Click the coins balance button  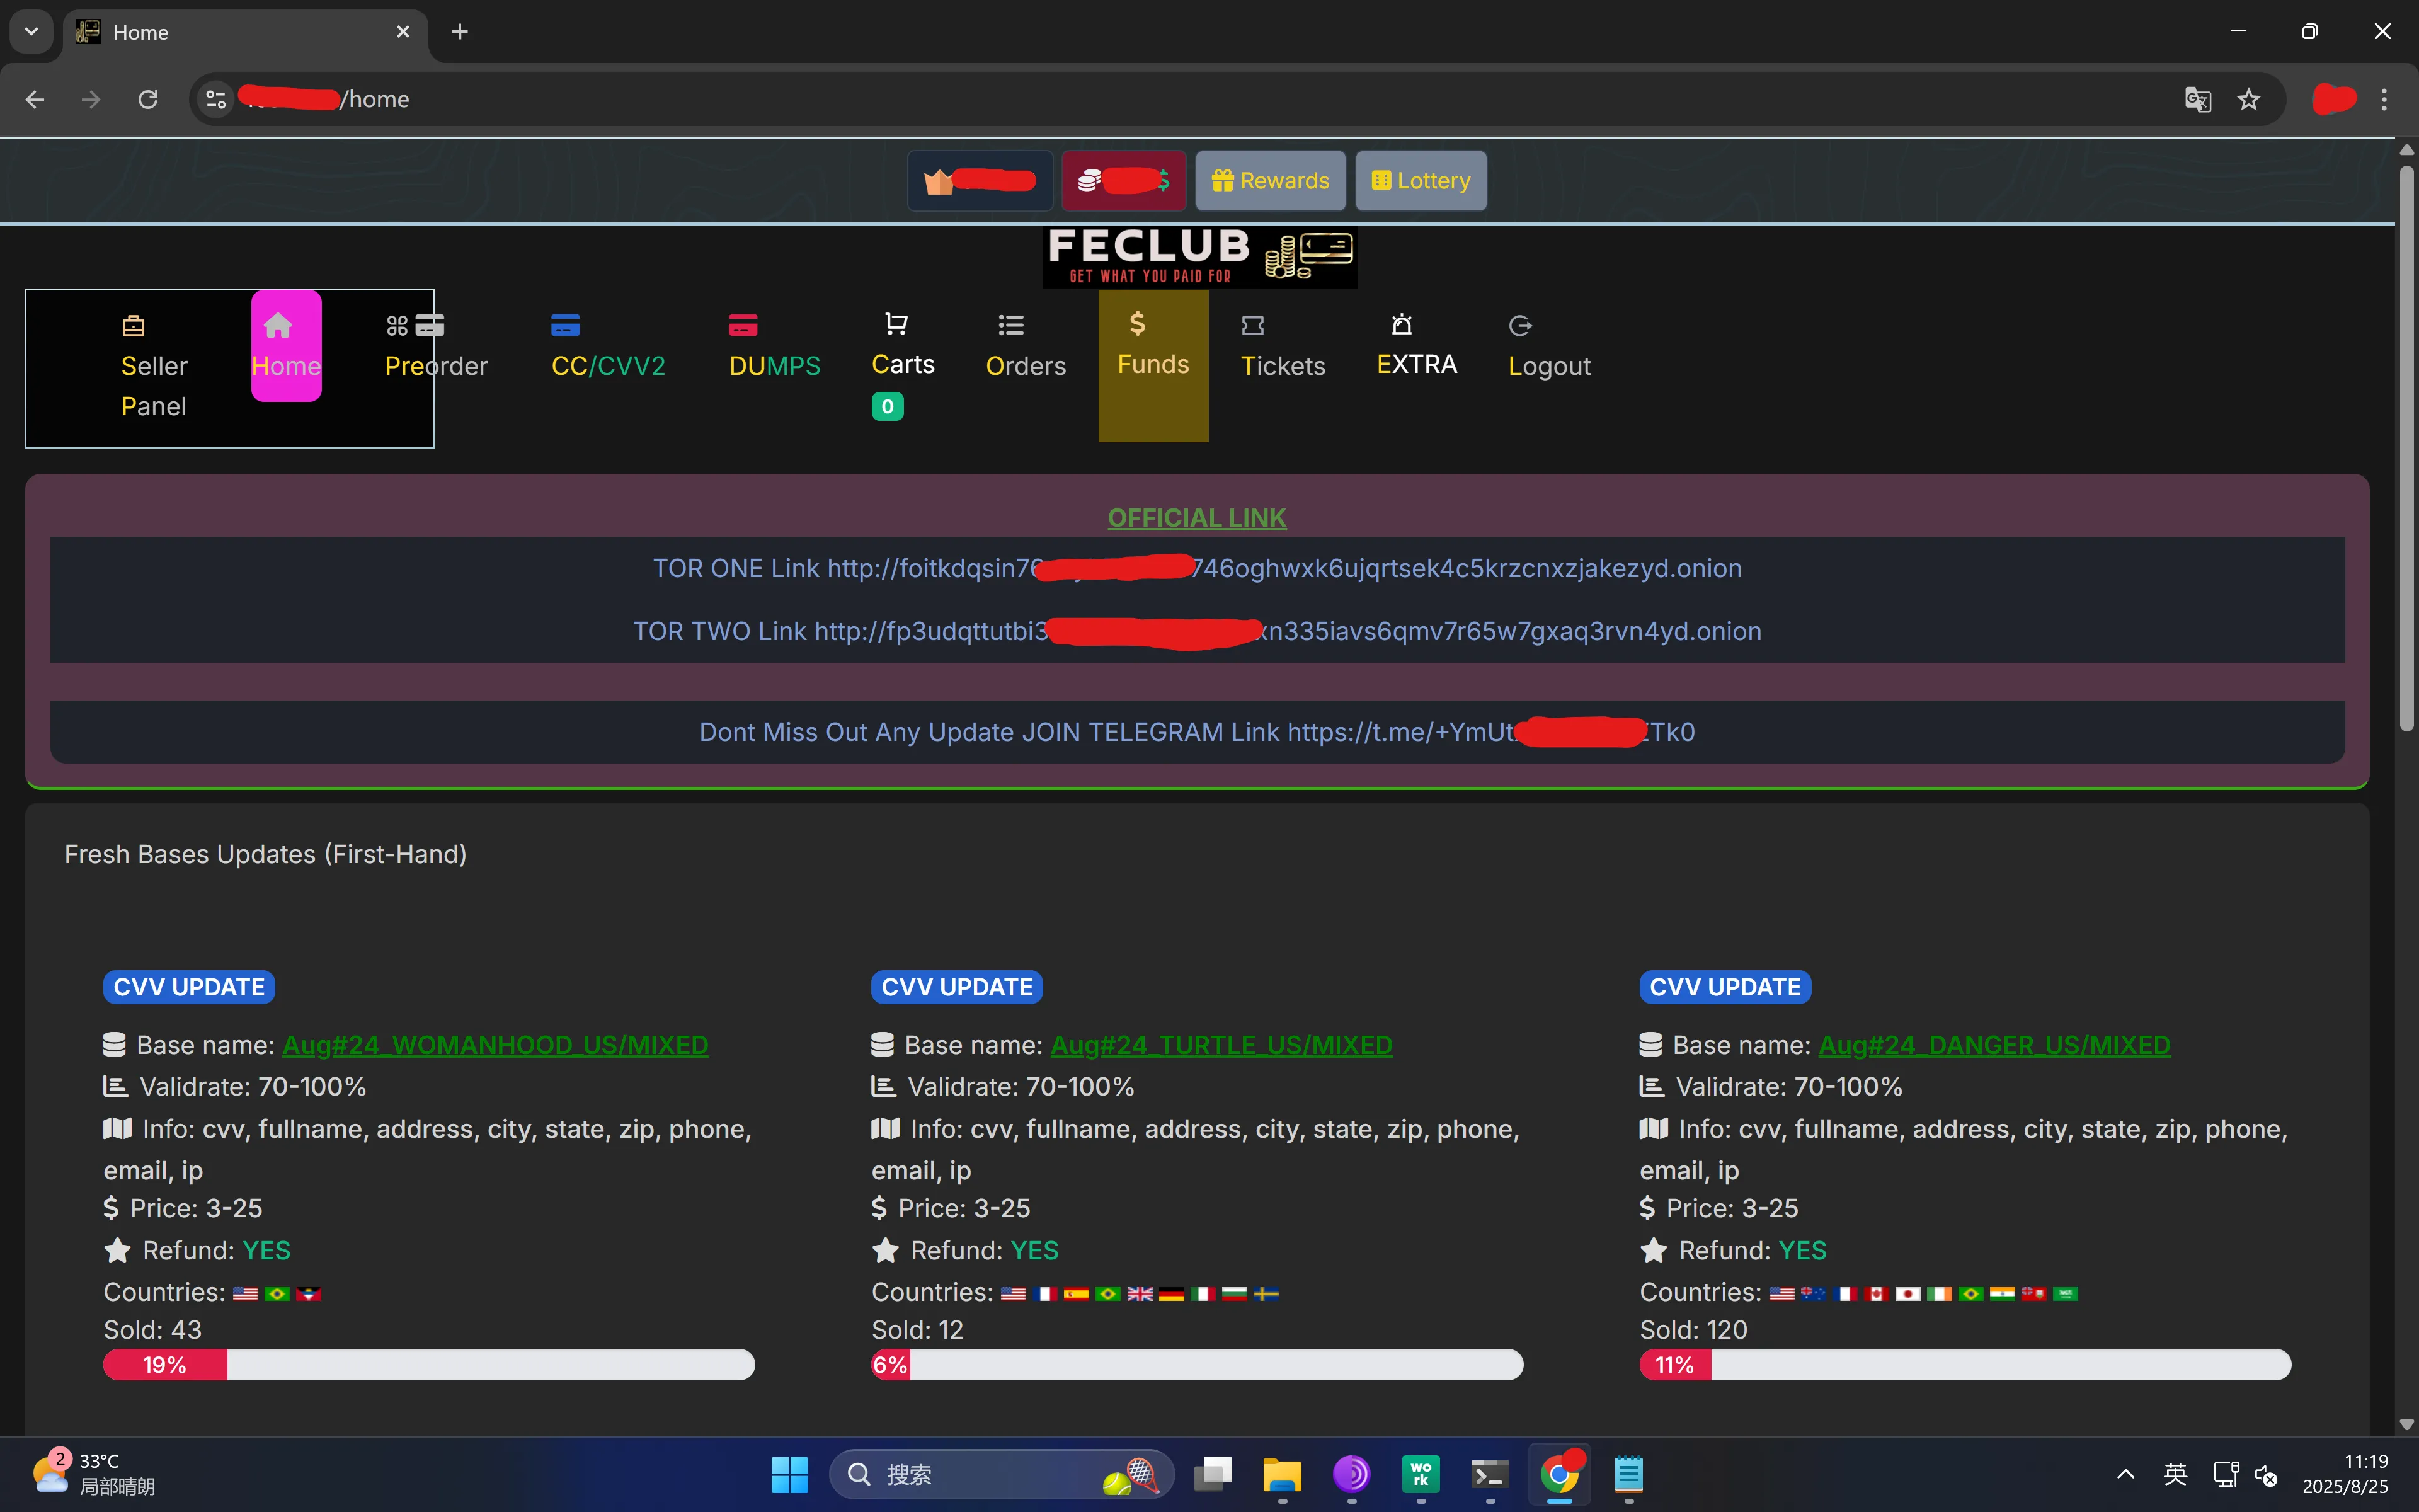click(1124, 181)
